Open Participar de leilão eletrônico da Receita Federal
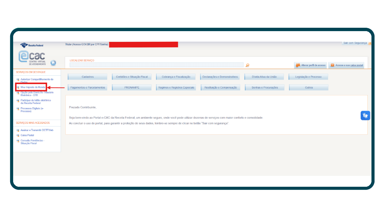Viewport: 385px width, 201px height. pyautogui.click(x=36, y=102)
